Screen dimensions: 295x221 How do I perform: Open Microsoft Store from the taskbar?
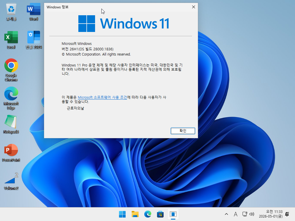(x=160, y=214)
